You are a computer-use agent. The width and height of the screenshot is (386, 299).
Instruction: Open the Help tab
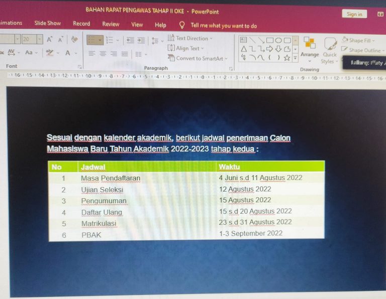(160, 25)
